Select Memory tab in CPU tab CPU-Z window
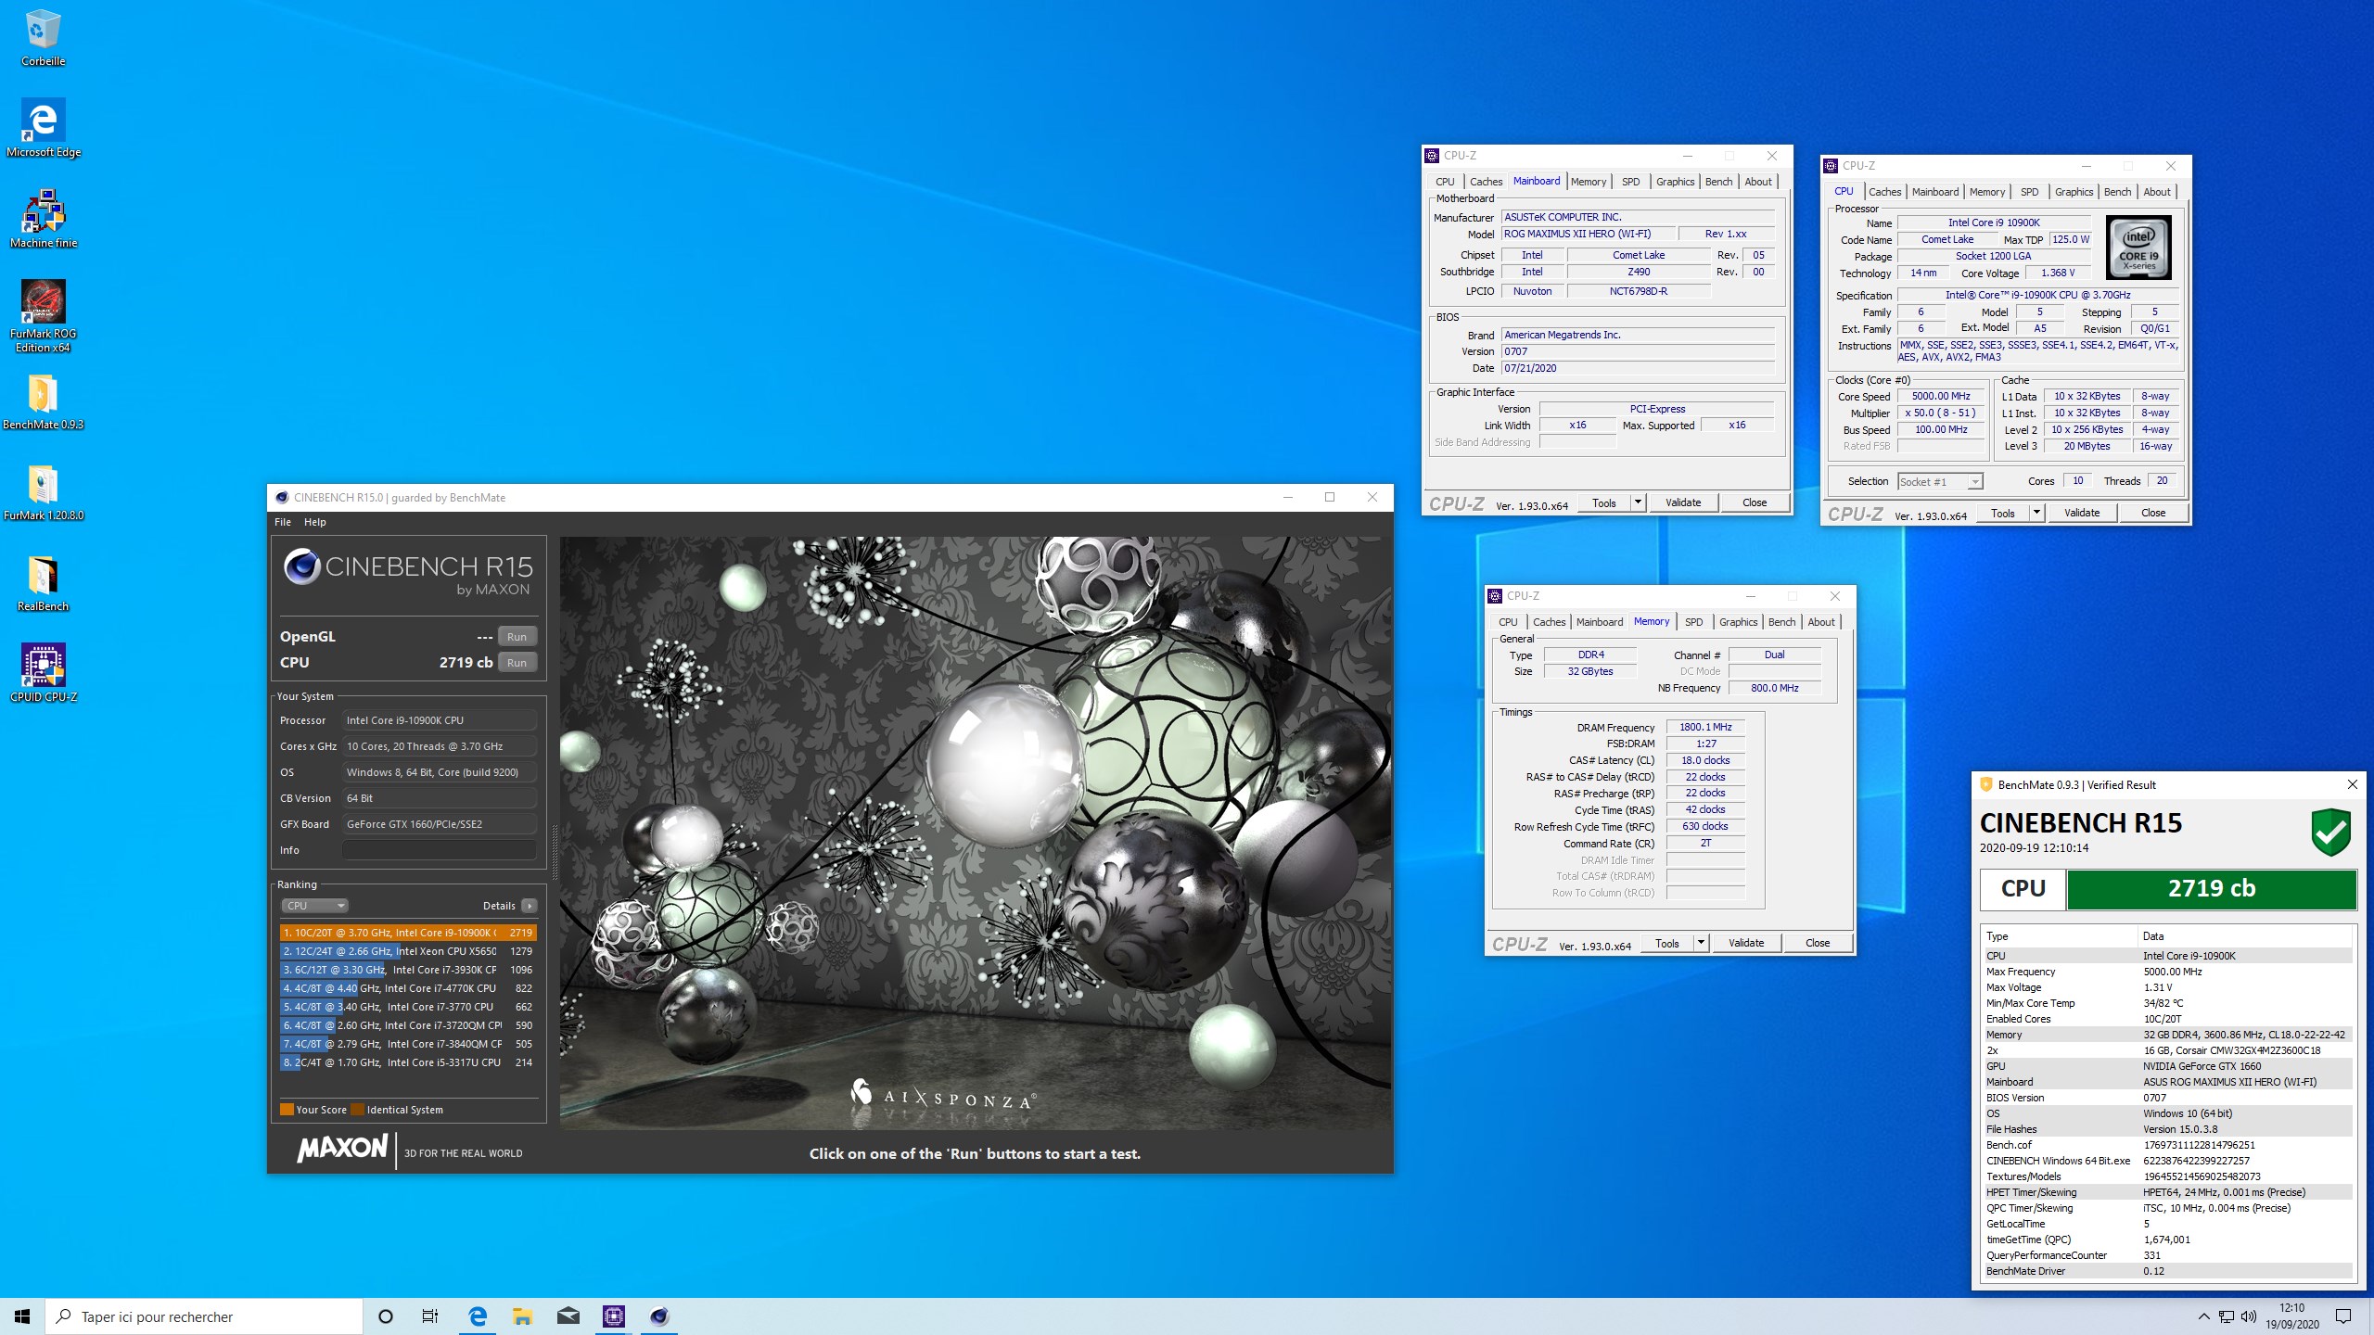This screenshot has width=2374, height=1335. 1987,192
